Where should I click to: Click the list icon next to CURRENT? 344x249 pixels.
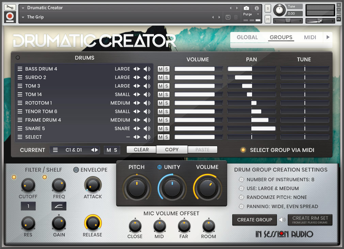pyautogui.click(x=56, y=150)
